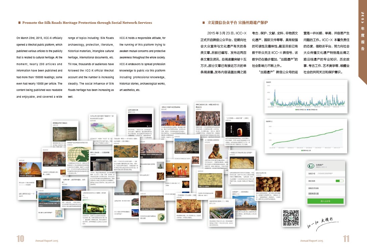This screenshot has height=248, width=367.
Task: Open the colored route map thumbnail
Action: (103, 127)
